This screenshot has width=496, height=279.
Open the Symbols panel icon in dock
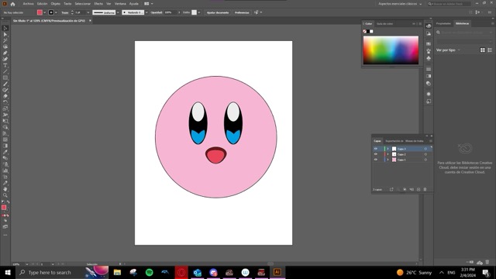429,59
